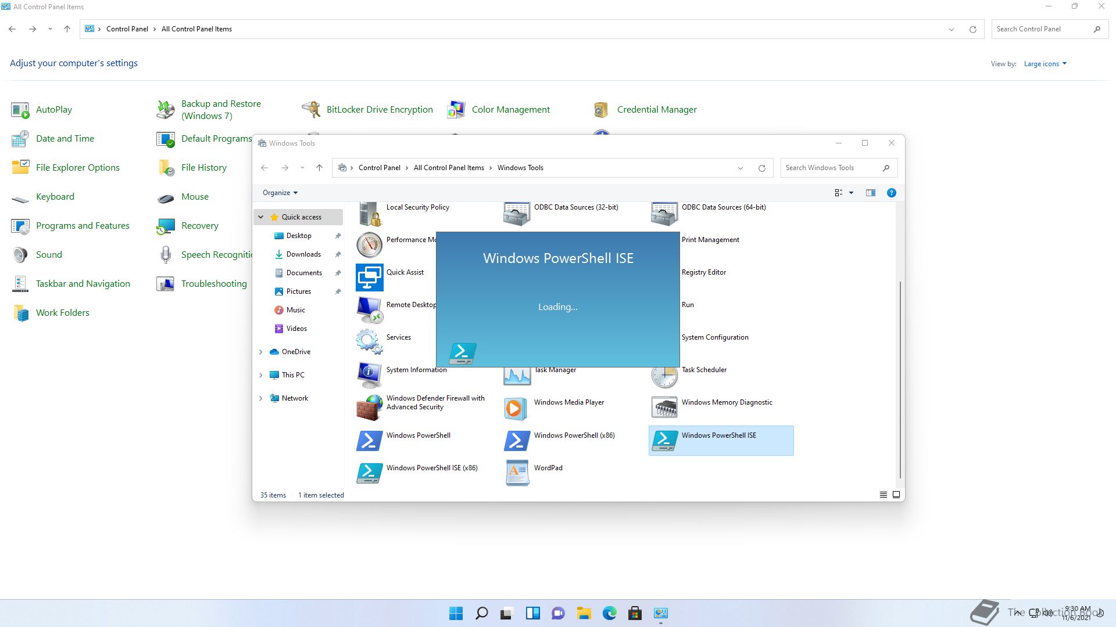Launch Windows PowerShell ISE (x86) icon
The width and height of the screenshot is (1116, 627).
point(370,473)
